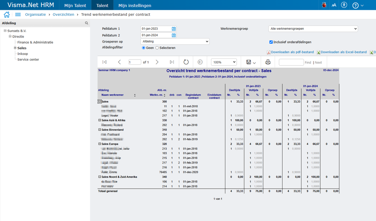Select the Geen radio button

pyautogui.click(x=144, y=48)
